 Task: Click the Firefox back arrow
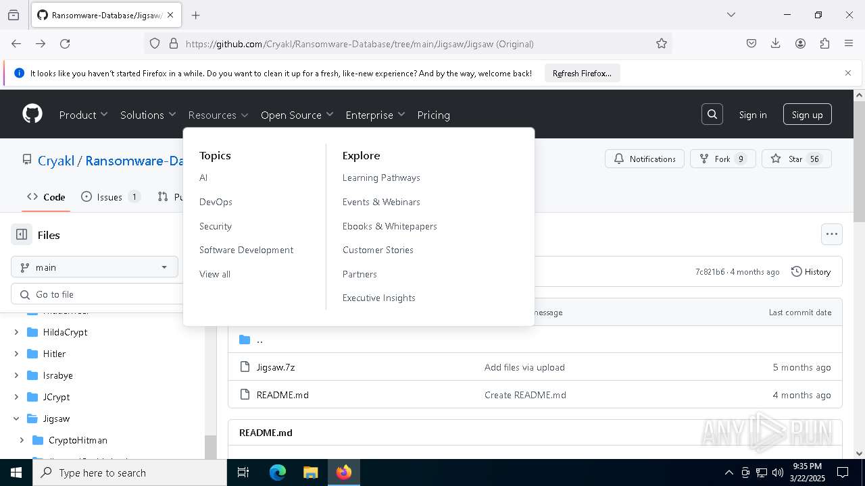pos(16,43)
